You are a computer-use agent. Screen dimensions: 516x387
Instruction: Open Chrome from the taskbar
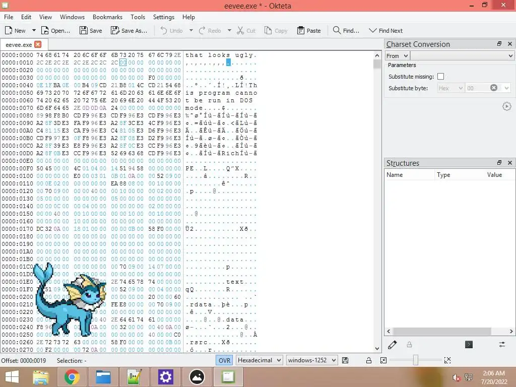72,377
